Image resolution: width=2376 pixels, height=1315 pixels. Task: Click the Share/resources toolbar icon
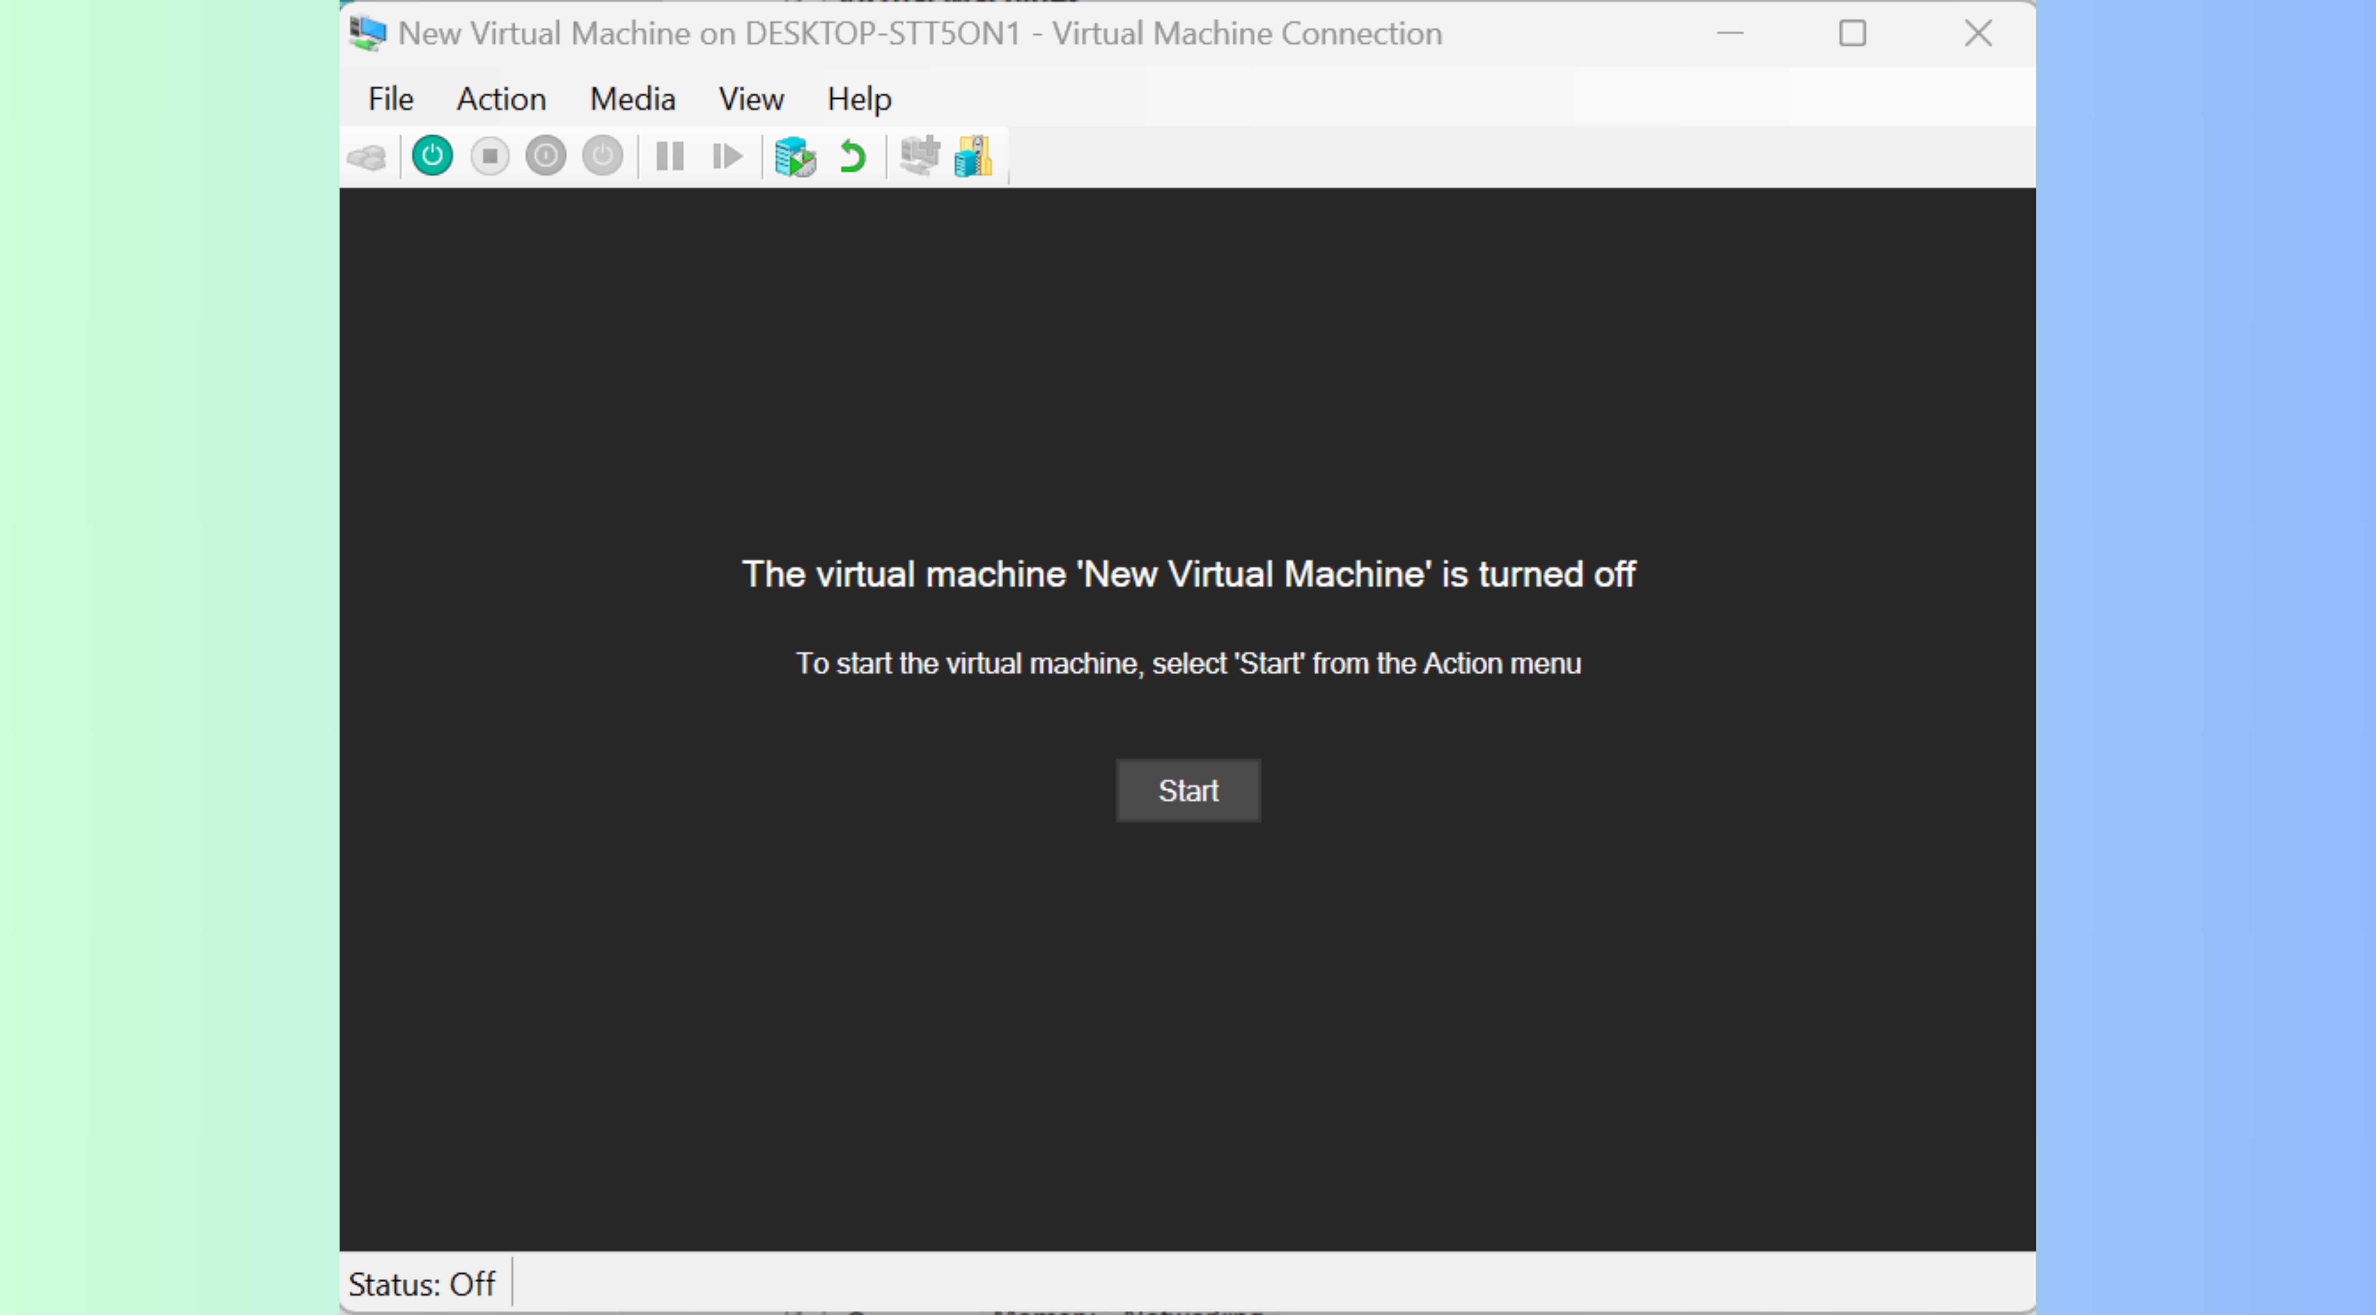click(x=974, y=156)
